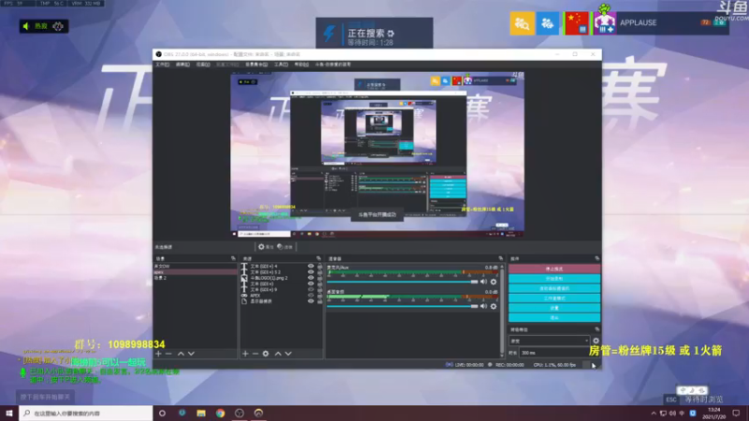Toggle lock on 显示器捕获 source
Screen dimensions: 749x421
(319, 301)
